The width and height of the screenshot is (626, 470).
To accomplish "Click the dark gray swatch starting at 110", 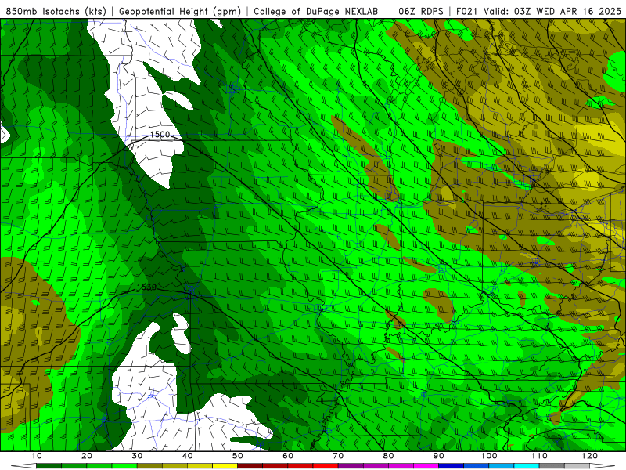I will pos(552,466).
